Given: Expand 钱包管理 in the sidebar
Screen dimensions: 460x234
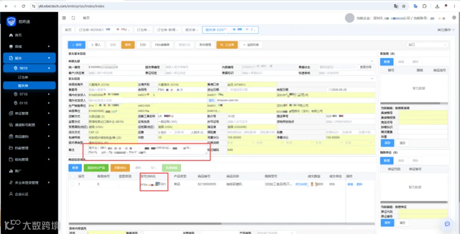Looking at the screenshot, I should pos(29,159).
